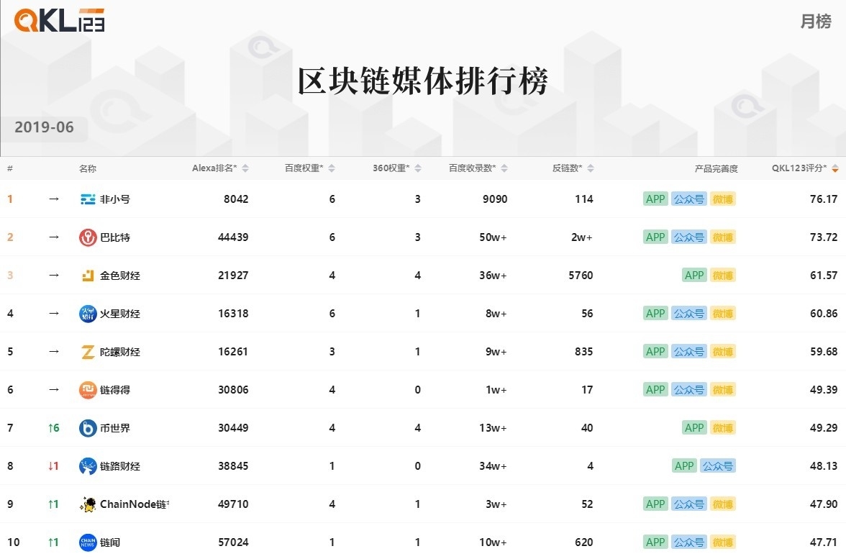Click the 公众号 tag for 陀螺财经

[x=689, y=352]
